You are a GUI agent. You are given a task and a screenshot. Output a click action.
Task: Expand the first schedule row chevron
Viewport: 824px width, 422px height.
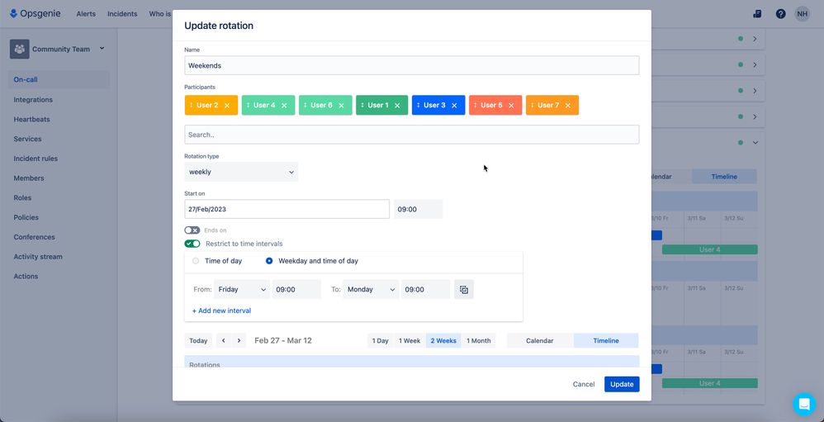pyautogui.click(x=755, y=39)
